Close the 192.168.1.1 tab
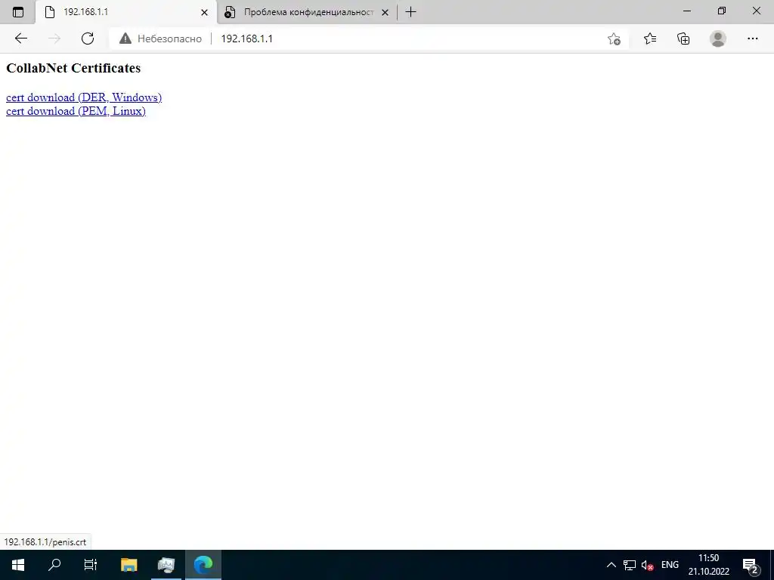 (204, 12)
